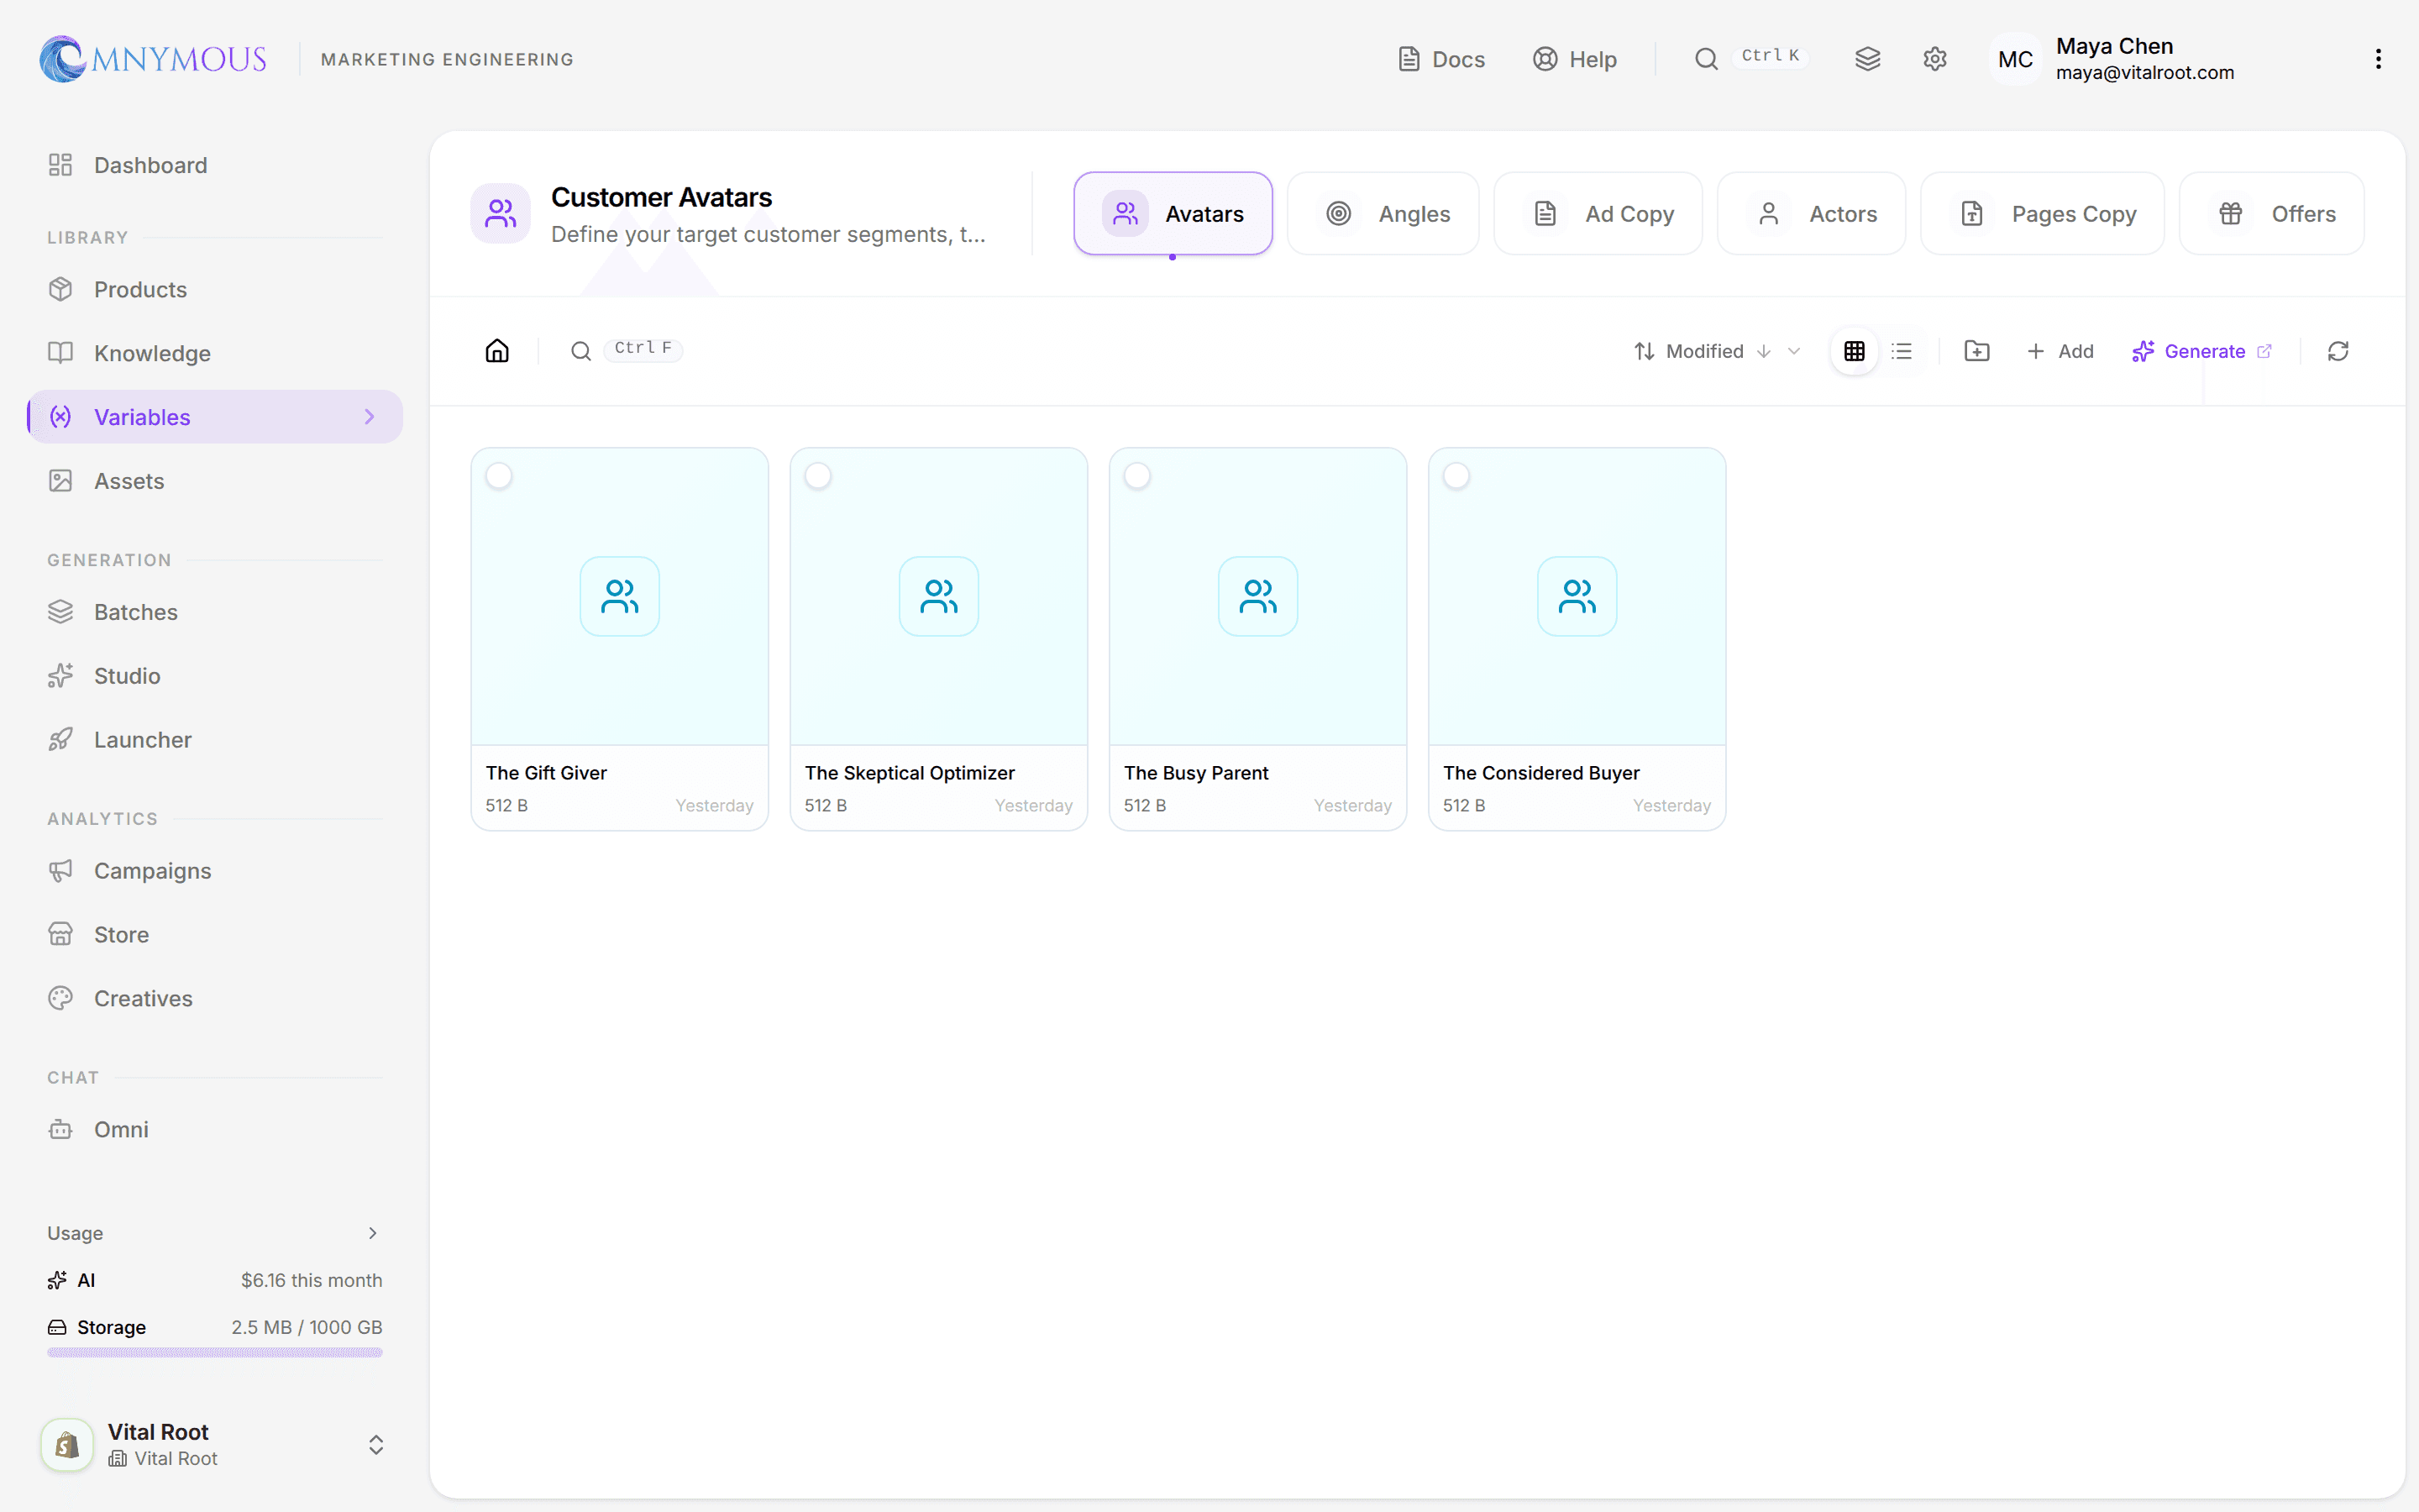Open Docs link
This screenshot has height=1512, width=2419.
pyautogui.click(x=1440, y=59)
